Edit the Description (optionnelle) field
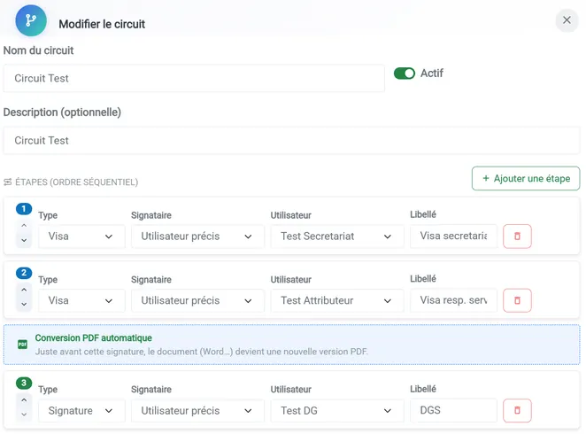Screen dimensions: 586x434 coord(291,141)
